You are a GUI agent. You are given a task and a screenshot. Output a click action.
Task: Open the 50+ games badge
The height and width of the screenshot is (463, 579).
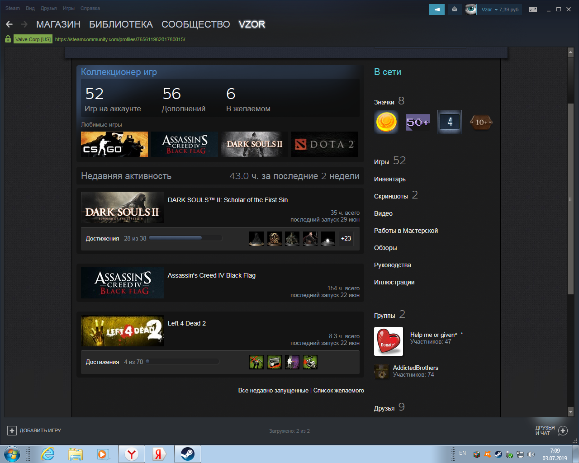pos(418,122)
